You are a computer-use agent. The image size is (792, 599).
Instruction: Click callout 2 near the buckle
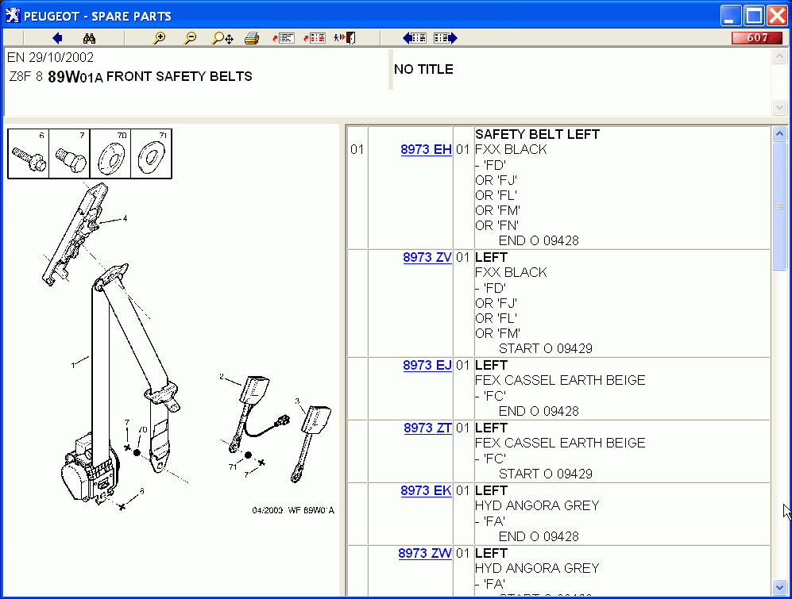(221, 376)
